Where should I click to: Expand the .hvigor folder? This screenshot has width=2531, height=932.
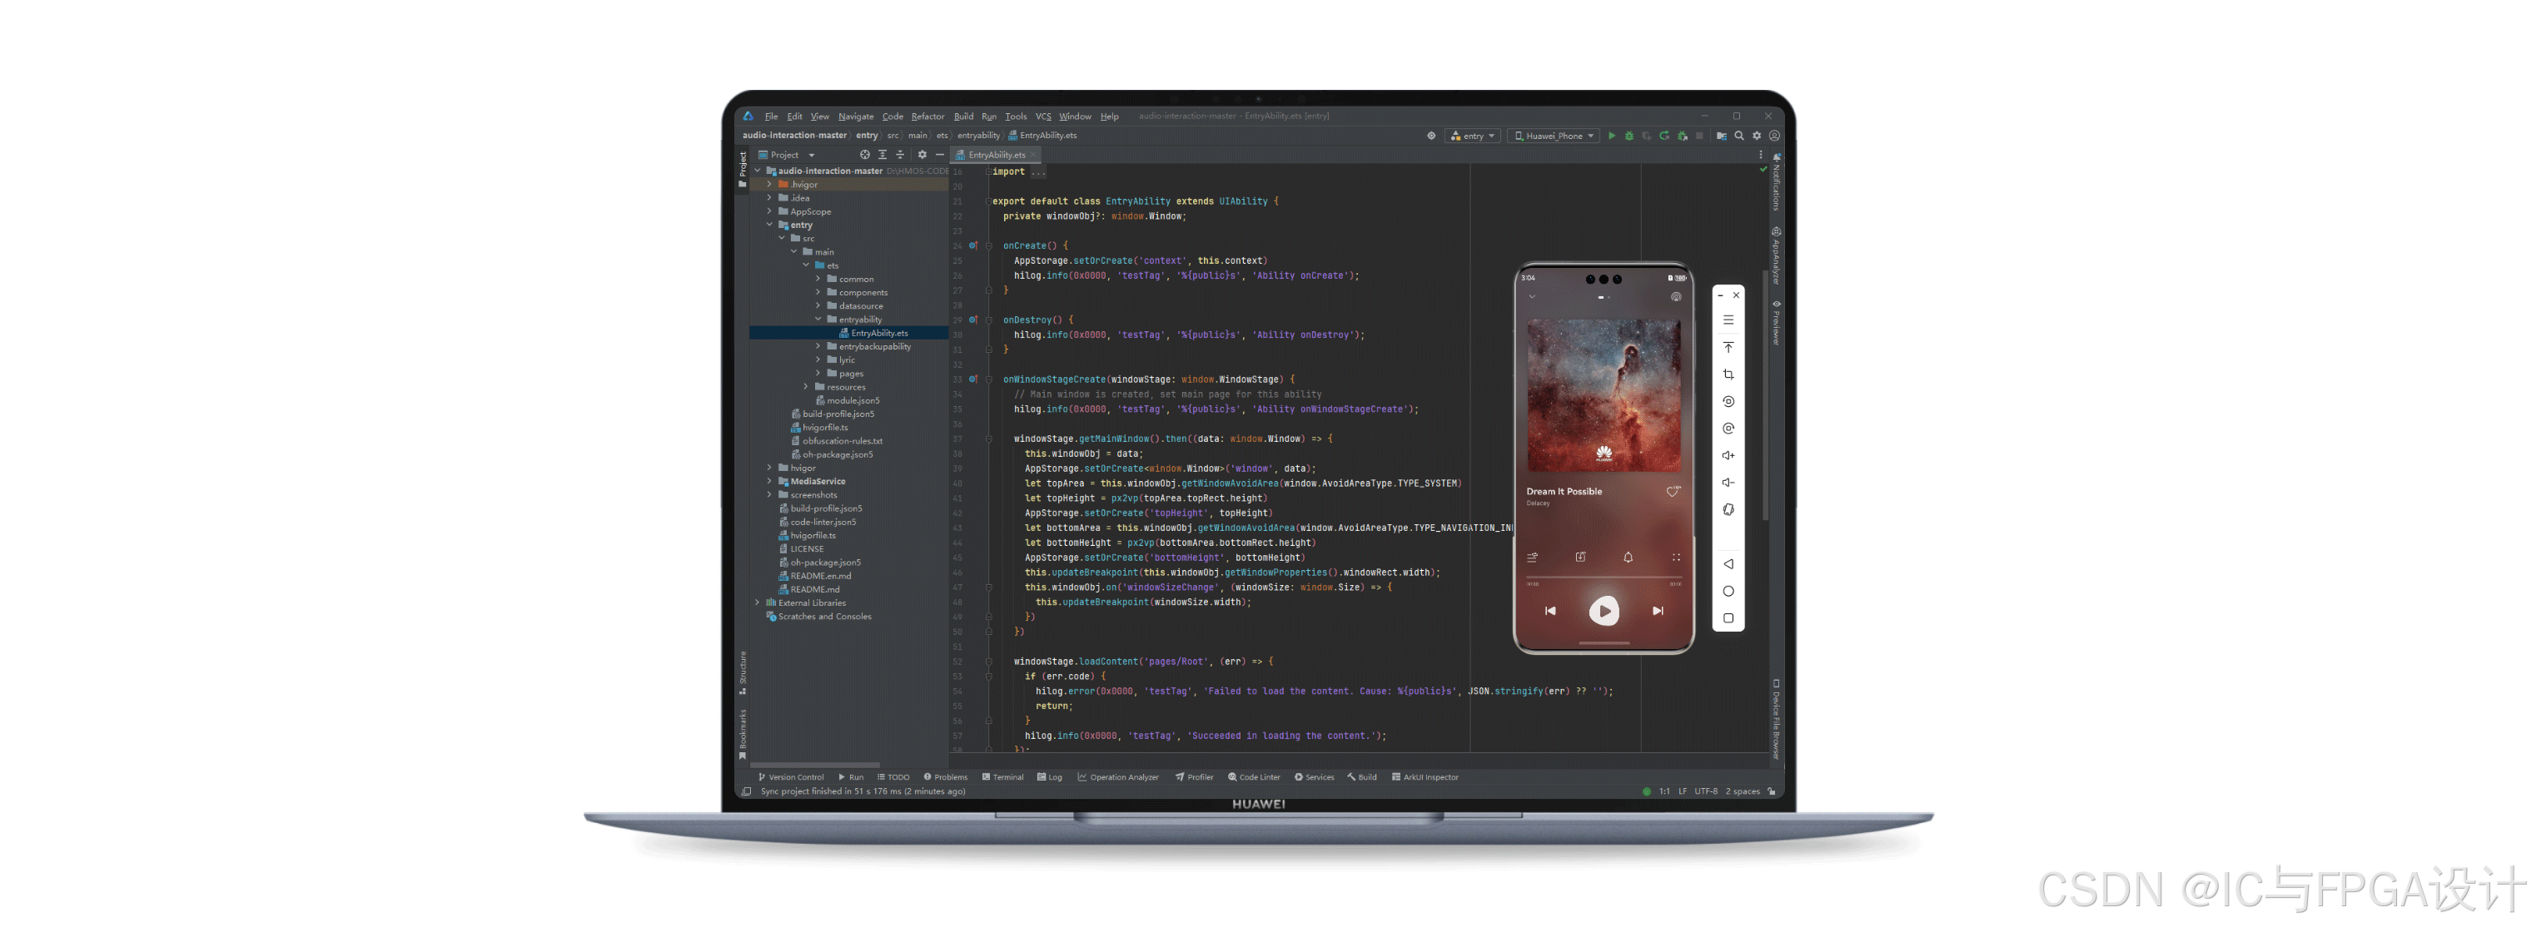pyautogui.click(x=769, y=185)
